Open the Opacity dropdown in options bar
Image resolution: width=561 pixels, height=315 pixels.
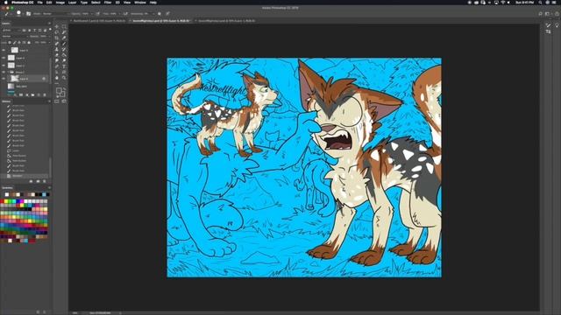pos(92,14)
